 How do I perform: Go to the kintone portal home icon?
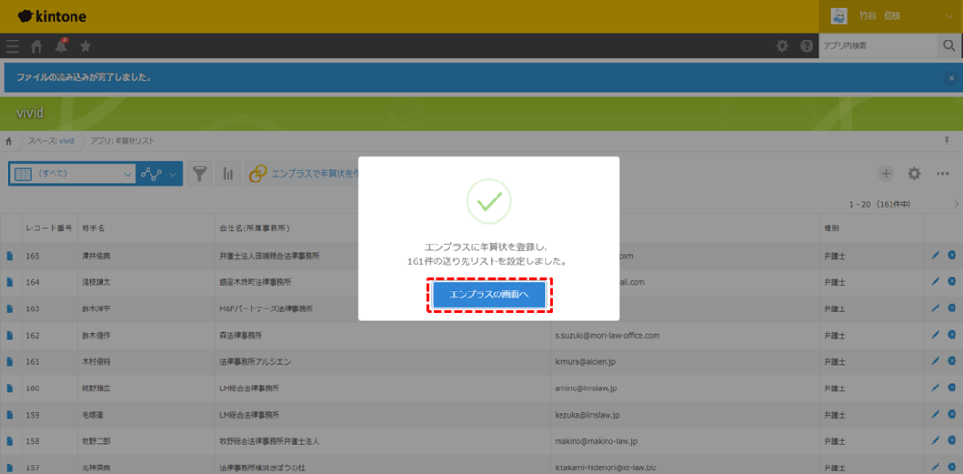pyautogui.click(x=37, y=46)
